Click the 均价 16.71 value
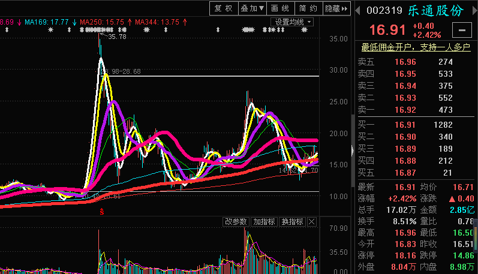The width and height of the screenshot is (478, 274). pos(464,187)
